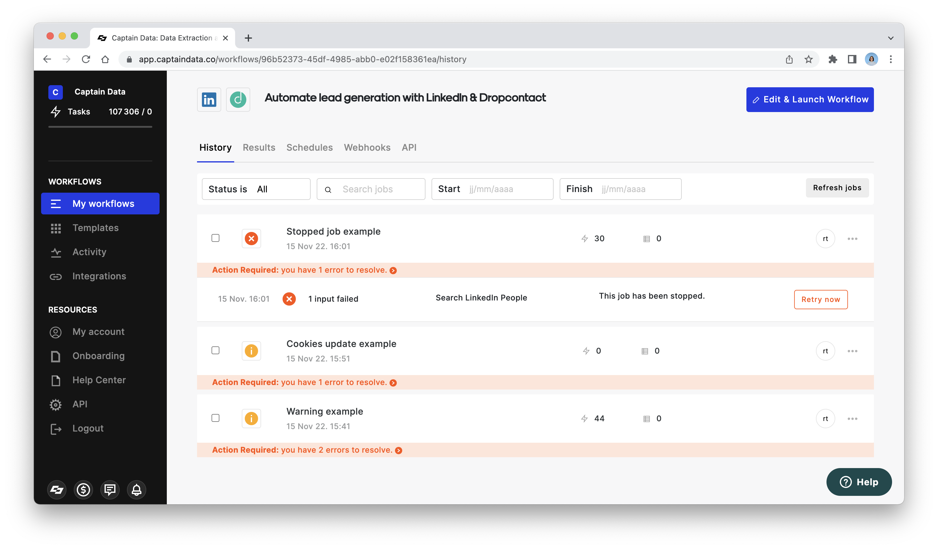Open the billing dollar icon in sidebar footer
Viewport: 938px width, 549px height.
[x=83, y=490]
